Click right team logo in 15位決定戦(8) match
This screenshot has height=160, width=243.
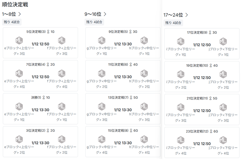(x=144, y=139)
